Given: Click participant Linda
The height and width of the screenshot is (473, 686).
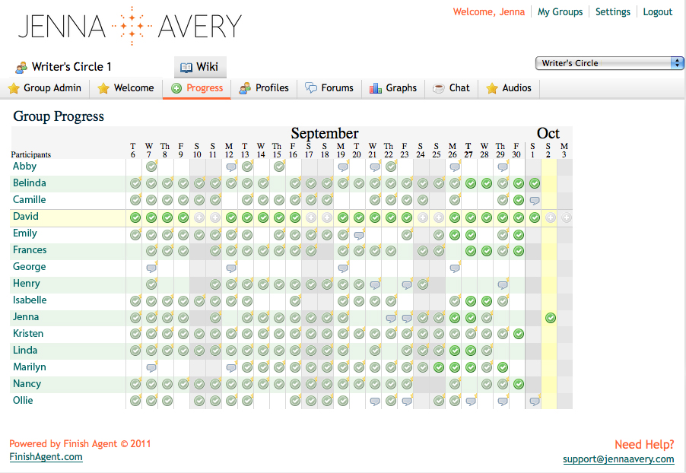Looking at the screenshot, I should [x=25, y=350].
